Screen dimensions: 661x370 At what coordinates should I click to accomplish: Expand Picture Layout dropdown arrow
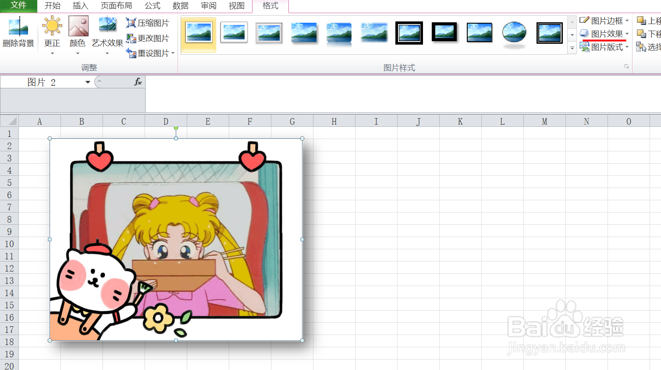[x=627, y=47]
